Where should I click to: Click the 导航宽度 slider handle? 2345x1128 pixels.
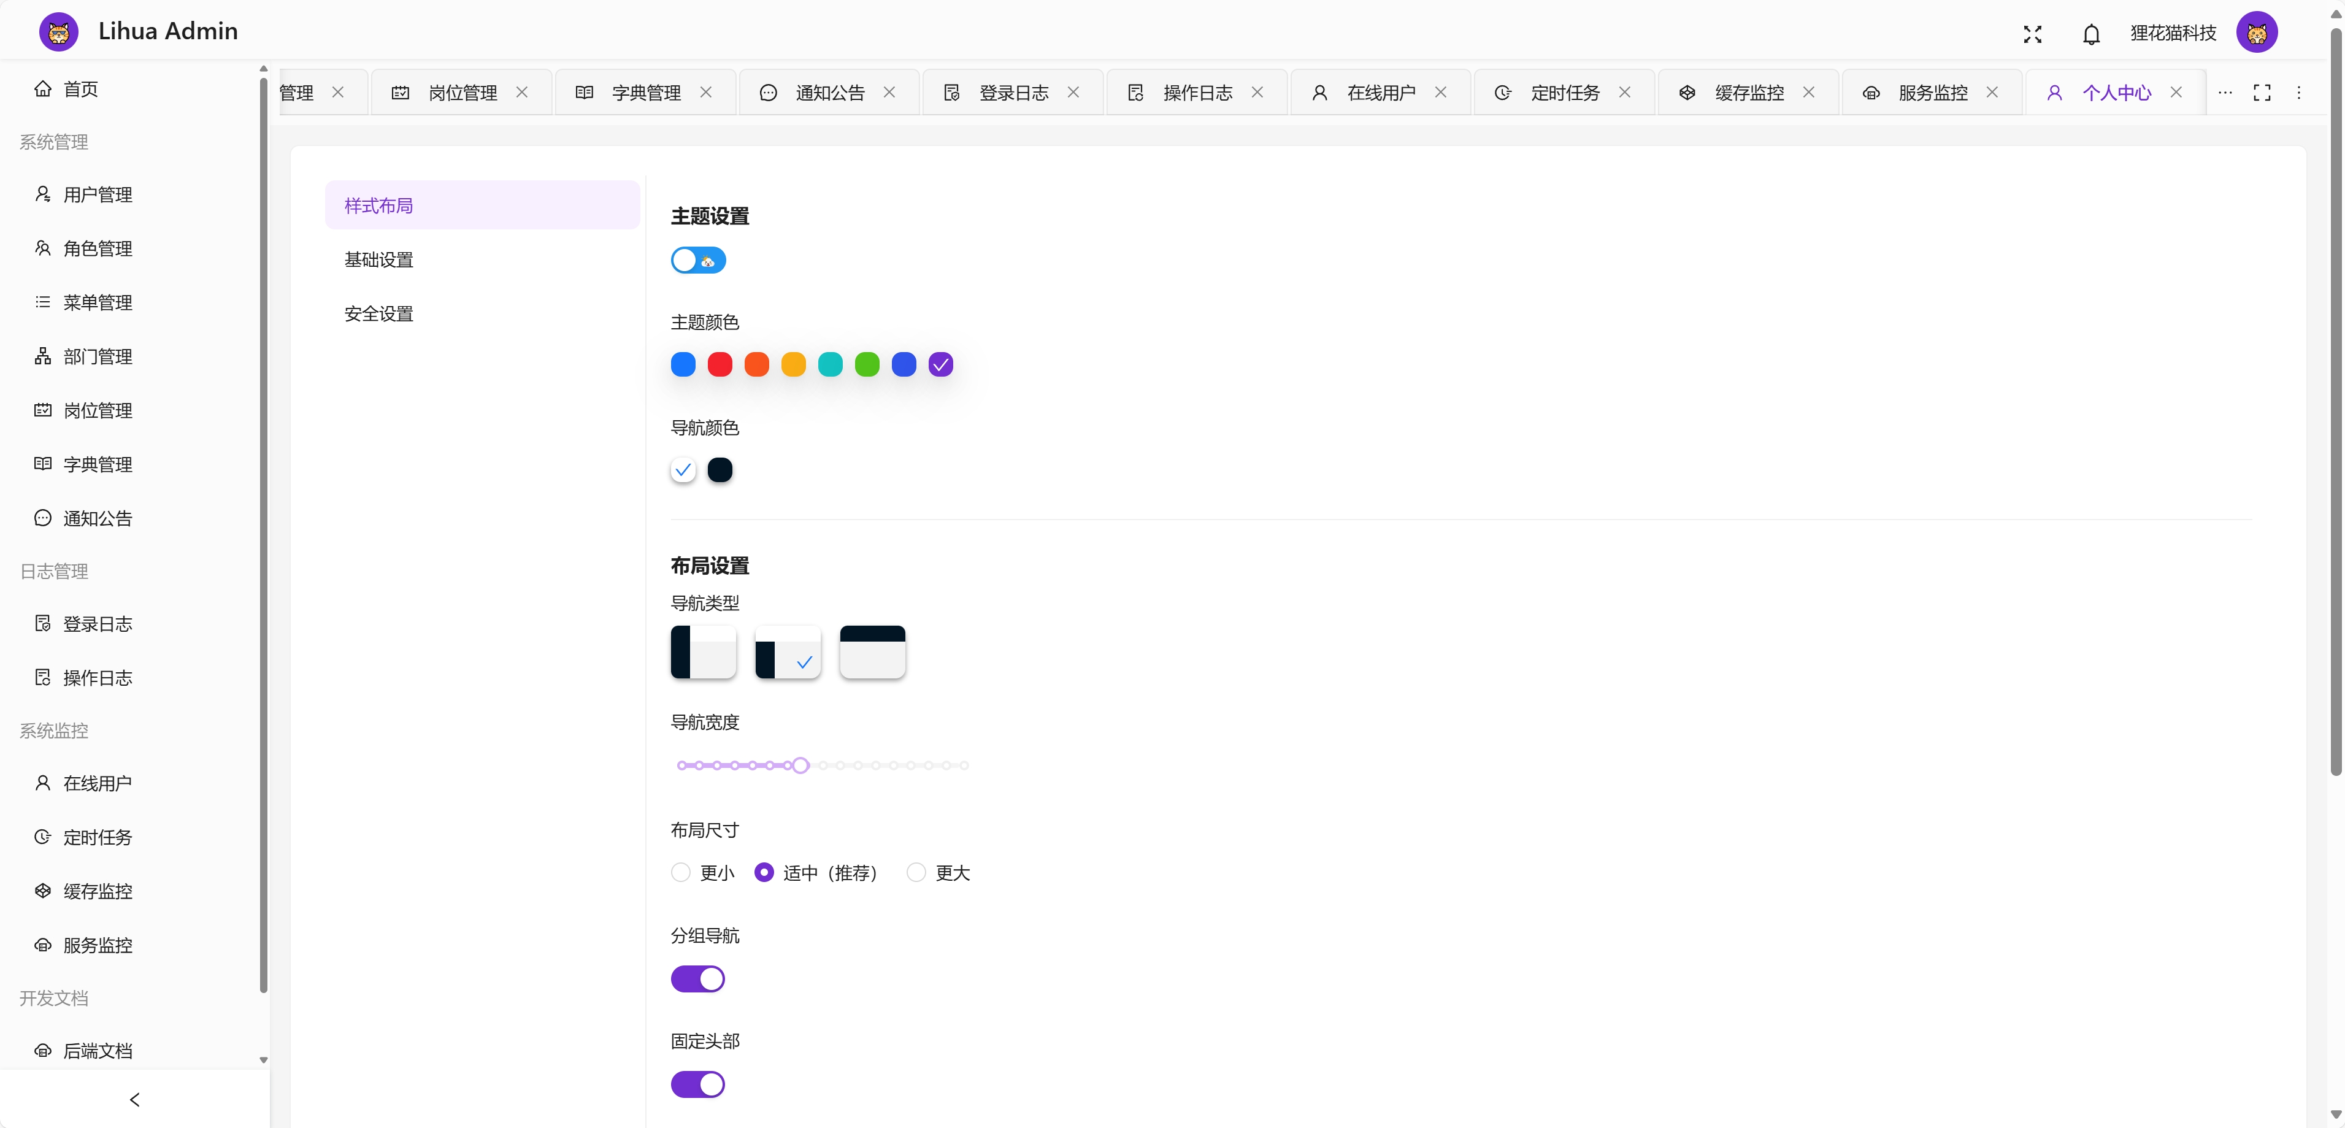800,765
